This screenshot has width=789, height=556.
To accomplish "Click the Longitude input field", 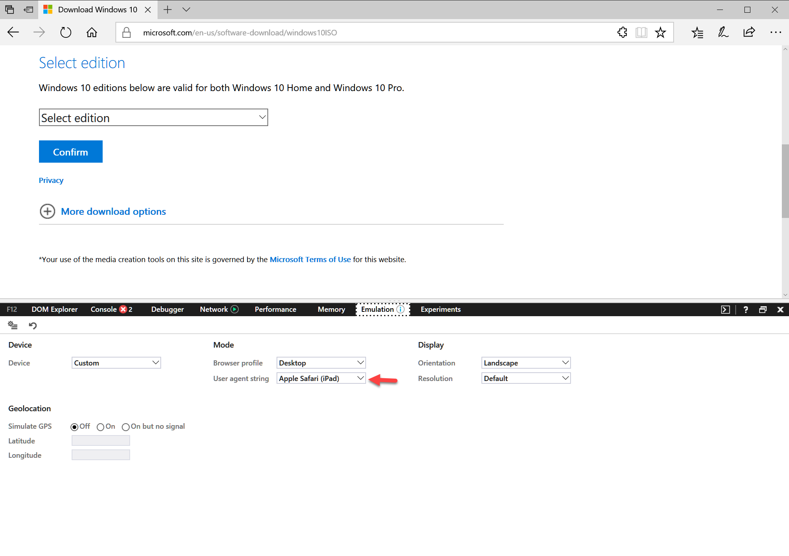I will coord(101,455).
